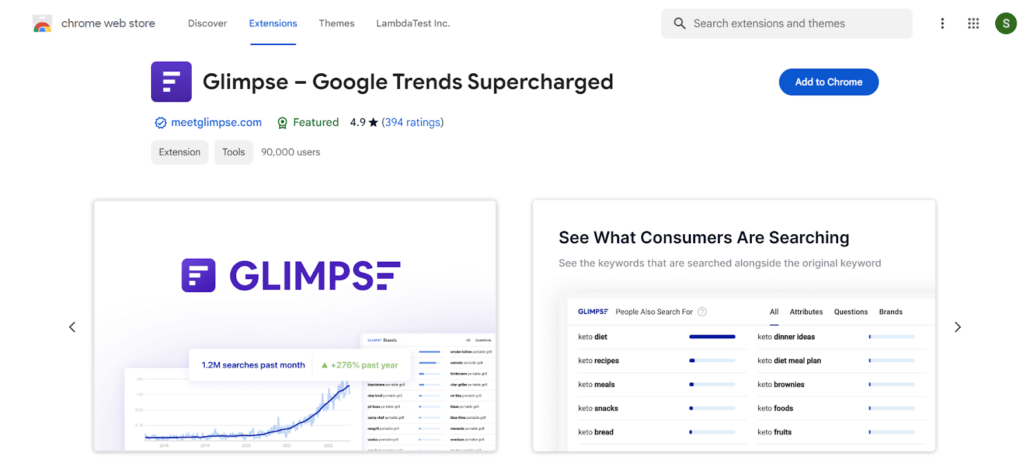Click the Attributes filter in the screenshot
Image resolution: width=1030 pixels, height=471 pixels.
806,311
